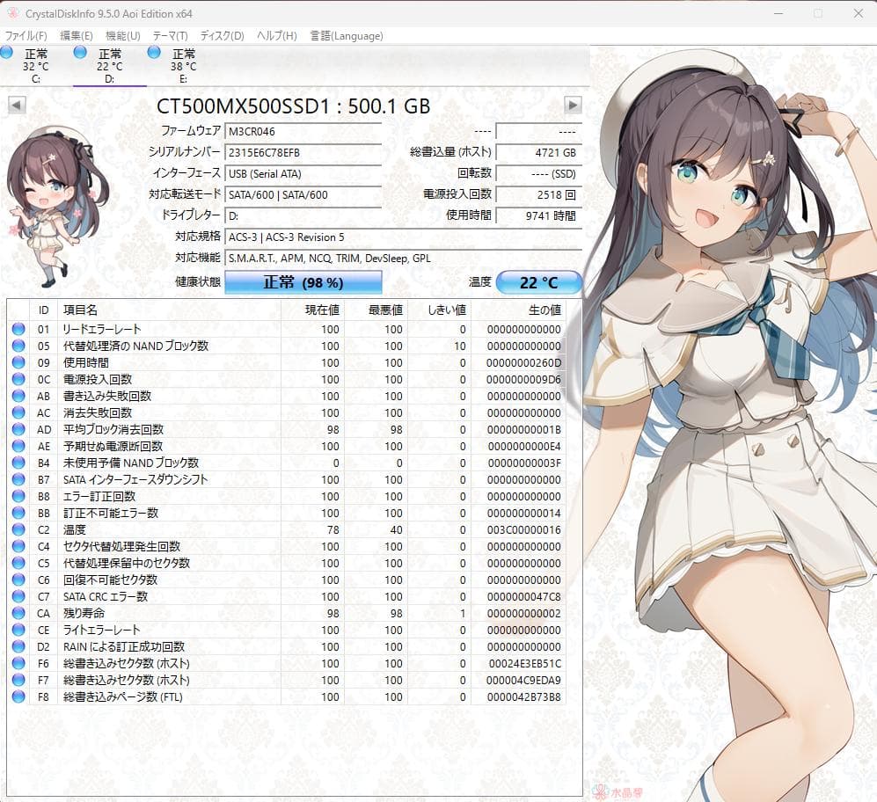Click status icon for AD 平均ブロック消去回数
Screen dimensions: 877x802
tap(18, 429)
